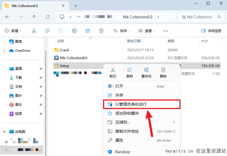
Task: Open the 查看 (View) dropdown
Action: click(147, 31)
